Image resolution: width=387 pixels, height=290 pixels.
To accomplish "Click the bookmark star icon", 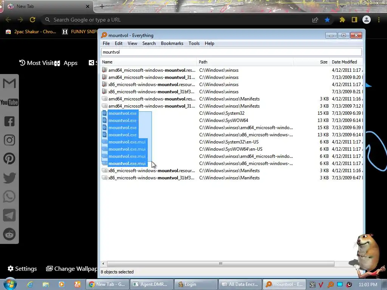I will click(327, 20).
